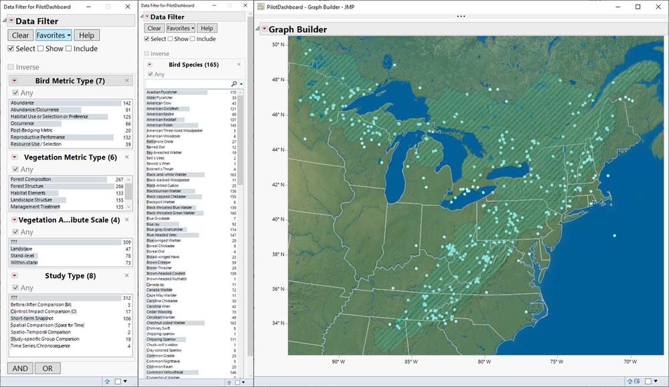Toggle the Any checkbox under Study Type
This screenshot has height=387, width=669.
point(15,288)
